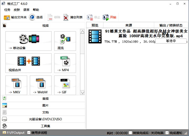Click the 输出文件夹 (output folder) toolbar icon
The width and height of the screenshot is (189, 136).
point(7,18)
